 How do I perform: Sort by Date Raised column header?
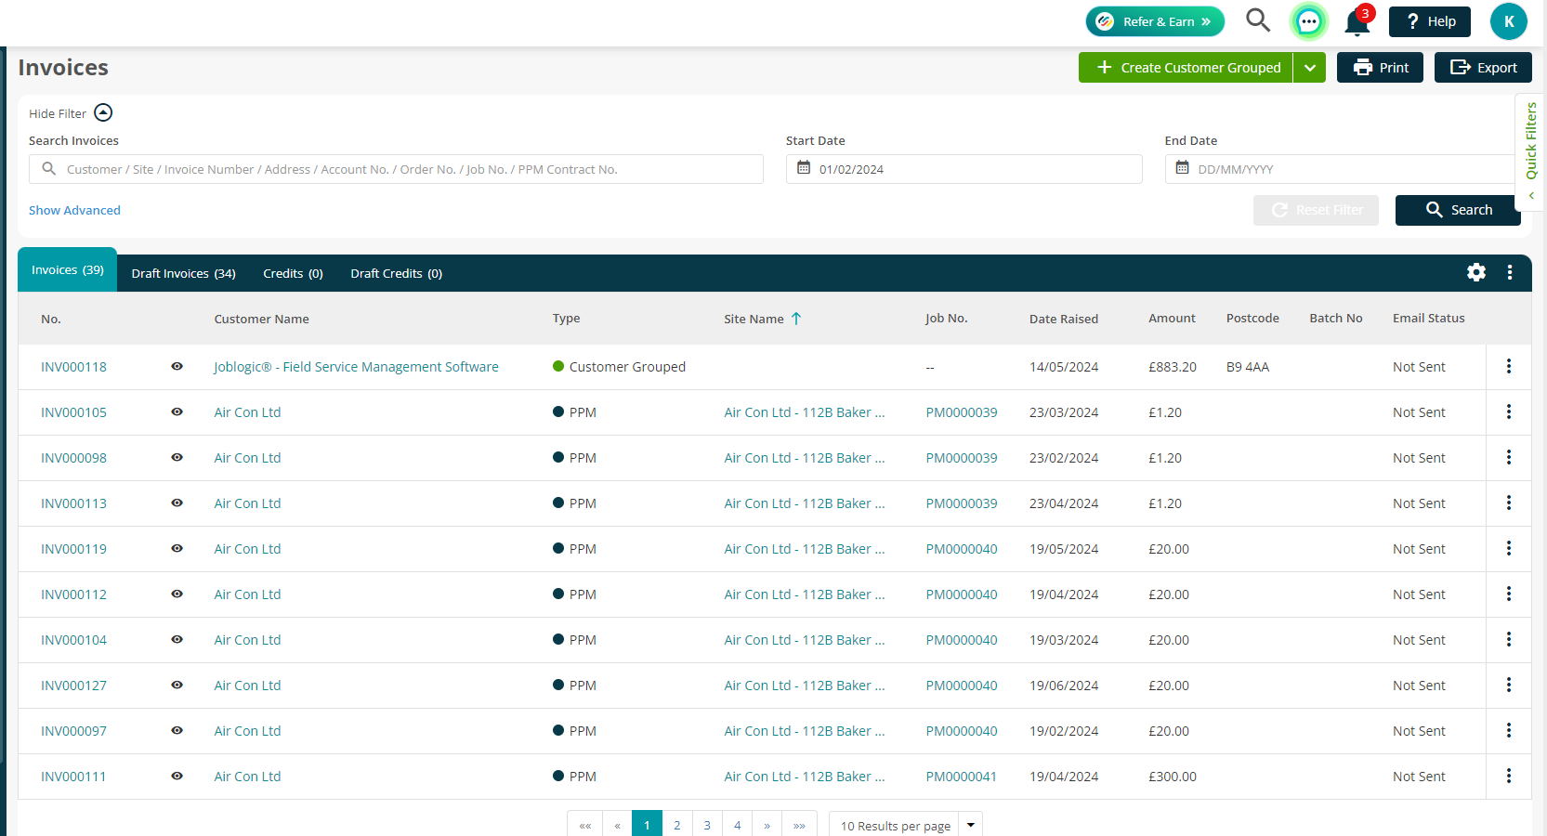[x=1064, y=319]
